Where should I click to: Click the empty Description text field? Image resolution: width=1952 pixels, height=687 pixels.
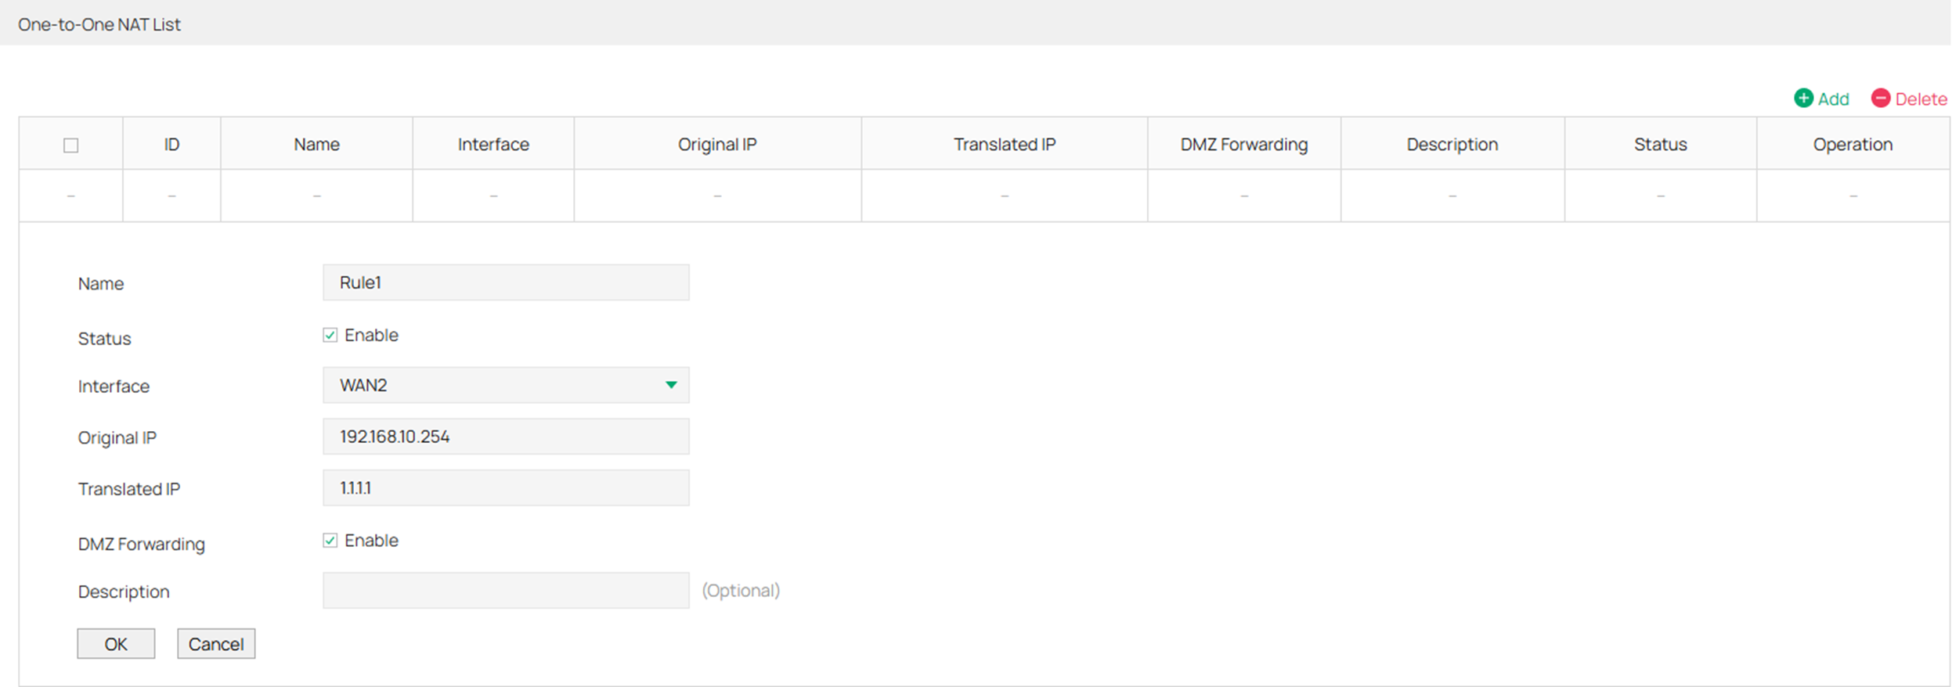[x=505, y=591]
